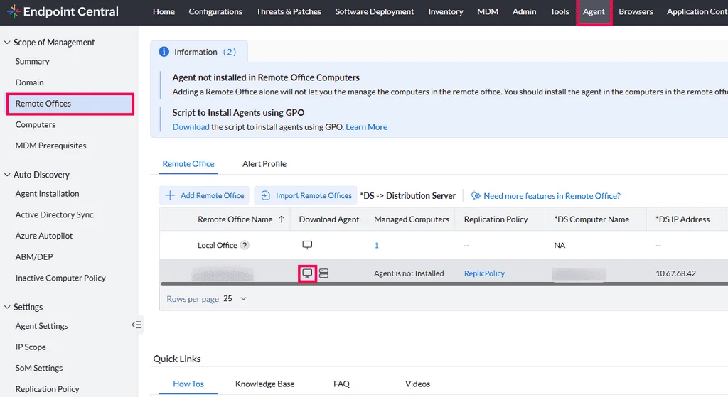Open Threats & Patches menu
The width and height of the screenshot is (728, 397).
click(289, 11)
